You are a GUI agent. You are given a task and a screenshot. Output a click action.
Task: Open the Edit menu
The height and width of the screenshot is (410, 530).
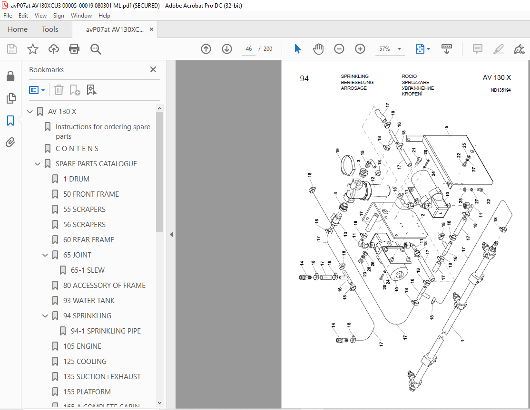(23, 16)
